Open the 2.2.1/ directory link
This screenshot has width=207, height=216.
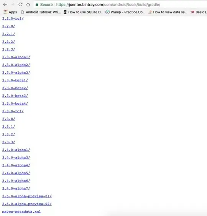pyautogui.click(x=9, y=34)
